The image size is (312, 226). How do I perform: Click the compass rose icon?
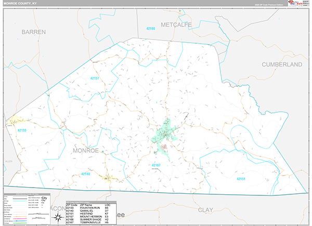tap(58, 217)
